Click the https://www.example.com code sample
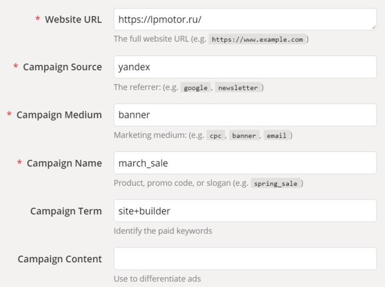 click(x=257, y=39)
